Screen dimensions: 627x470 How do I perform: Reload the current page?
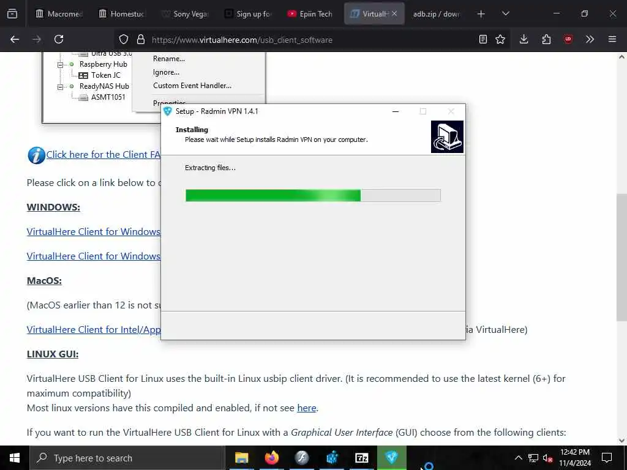coord(59,39)
